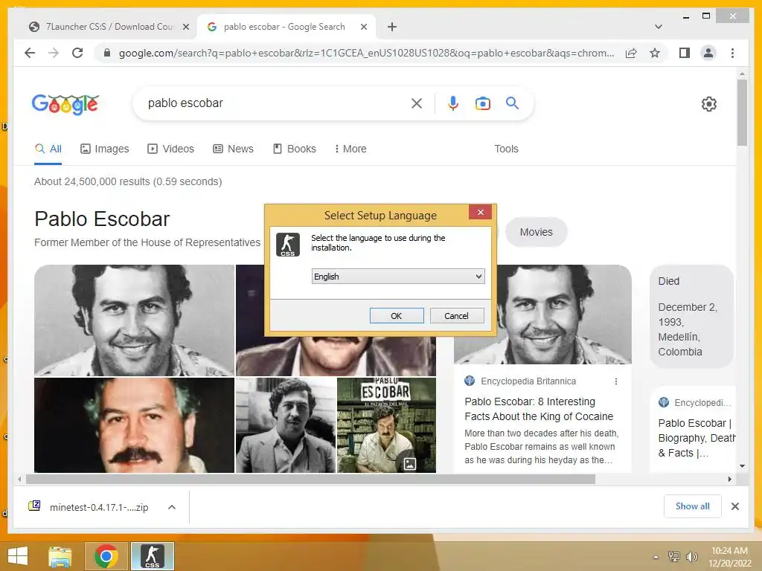Click the CSS installer icon in dialog
This screenshot has width=762, height=571.
[288, 245]
